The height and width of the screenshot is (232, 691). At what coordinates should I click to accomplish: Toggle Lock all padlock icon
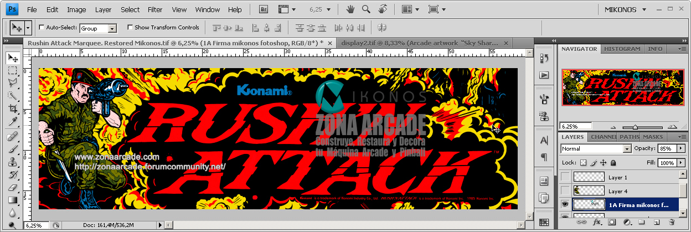click(x=613, y=163)
